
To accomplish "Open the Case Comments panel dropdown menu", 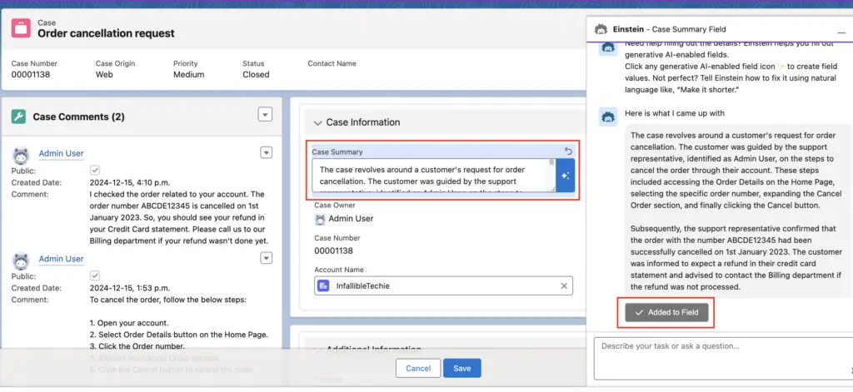I will pos(265,115).
